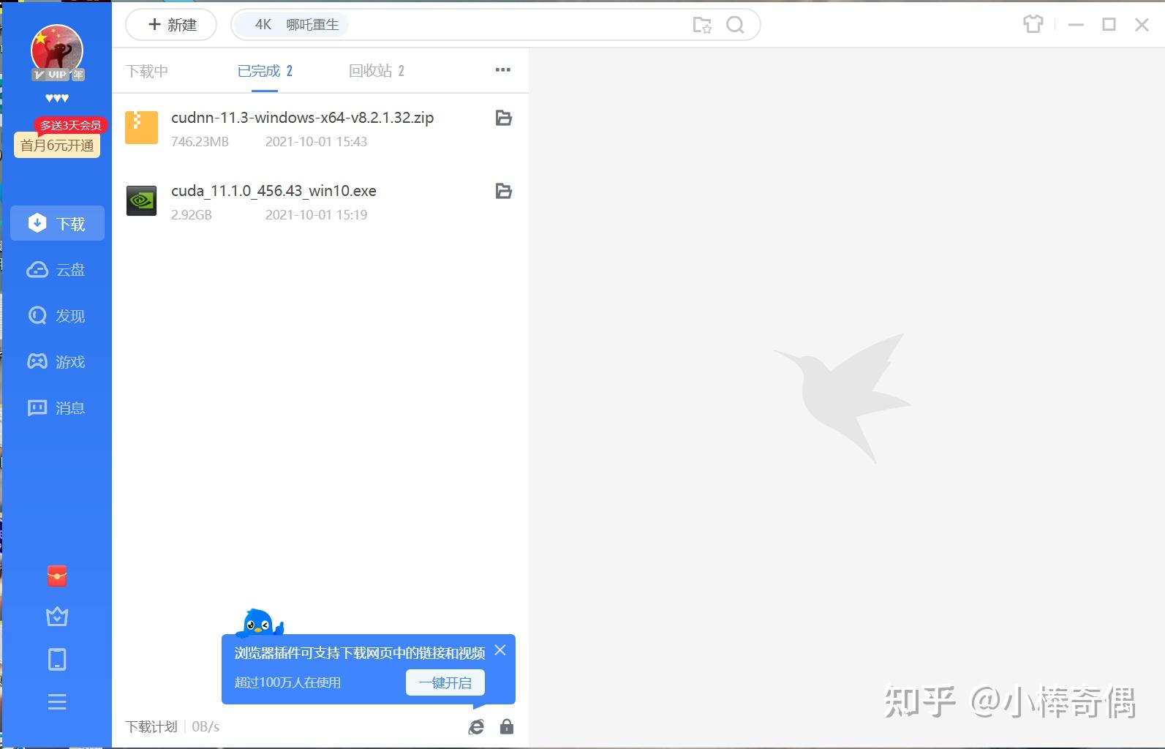
Task: Switch to the 回收站 tab
Action: (x=377, y=71)
